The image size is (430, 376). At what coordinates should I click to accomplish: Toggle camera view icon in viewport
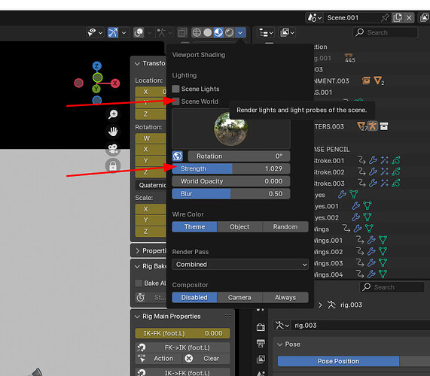(113, 149)
